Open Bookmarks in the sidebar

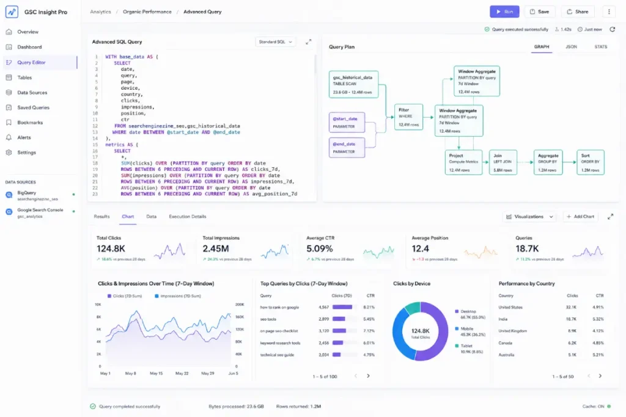[30, 122]
